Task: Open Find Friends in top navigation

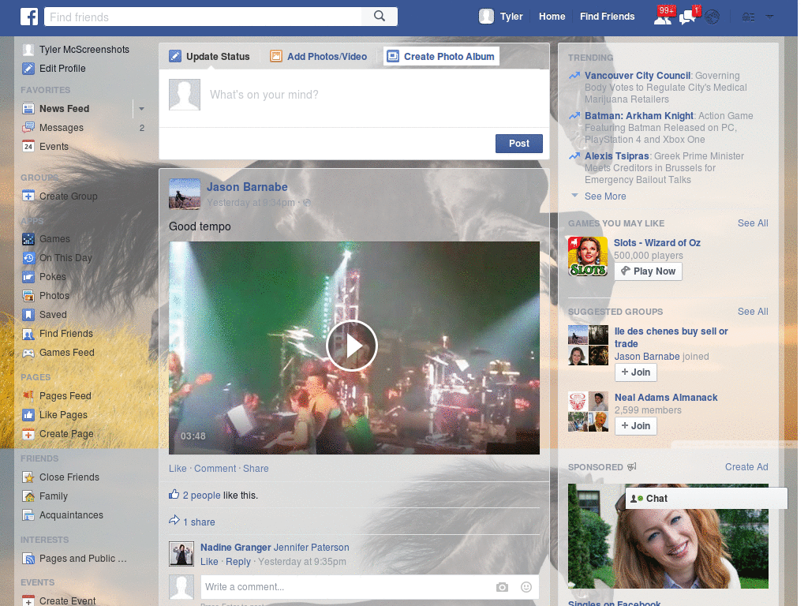Action: point(607,17)
